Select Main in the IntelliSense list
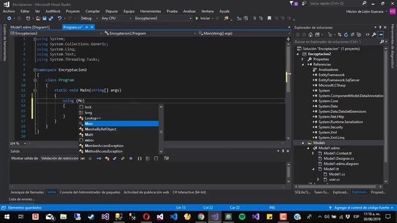 click(x=118, y=124)
